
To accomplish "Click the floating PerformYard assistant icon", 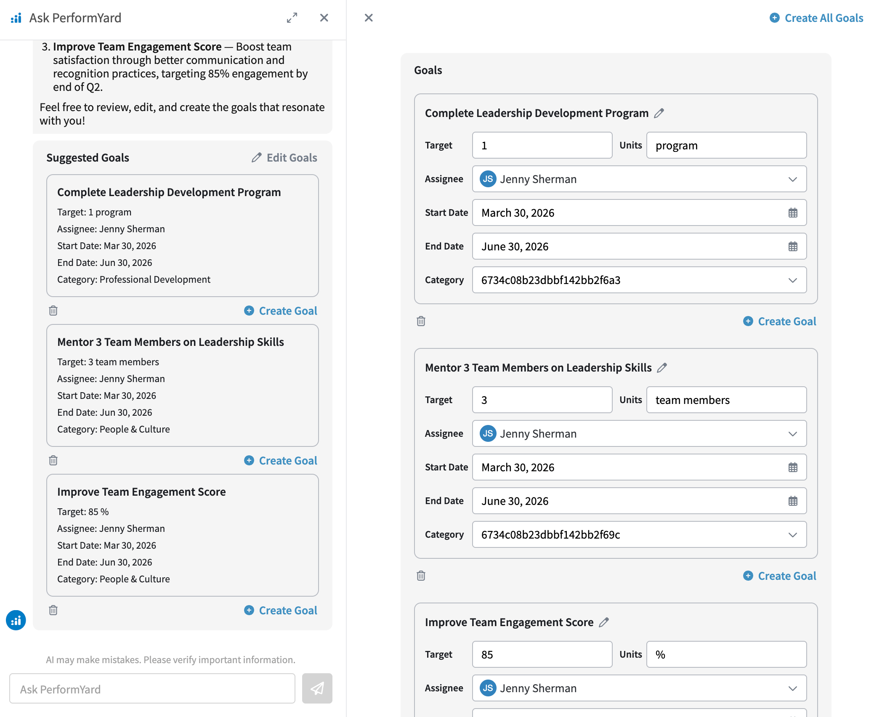I will tap(16, 620).
